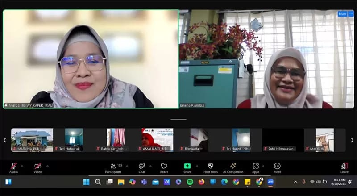Select the Matriadi participant thumbnail
Image resolution: width=357 pixels, height=196 pixels.
click(x=325, y=140)
